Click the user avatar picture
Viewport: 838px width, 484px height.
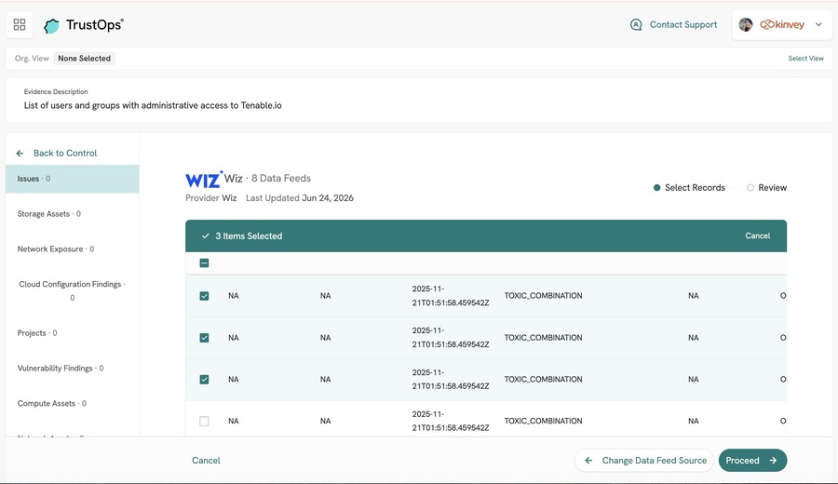coord(746,24)
